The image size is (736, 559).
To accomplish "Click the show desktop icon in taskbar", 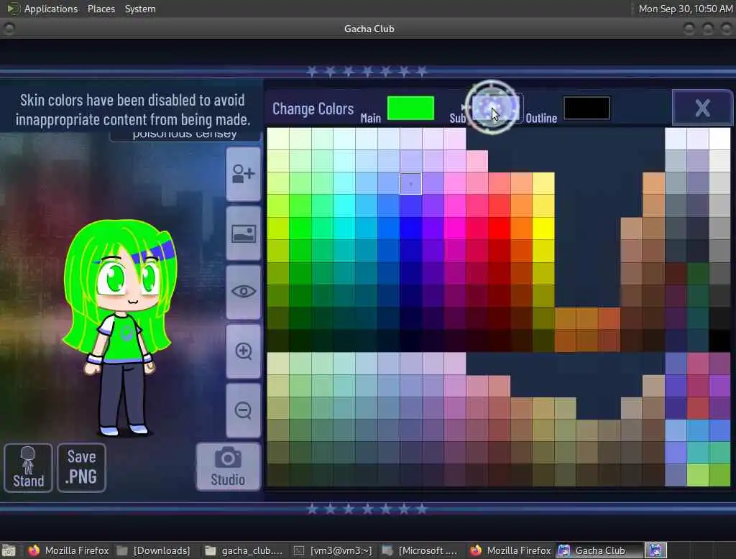I will click(9, 550).
